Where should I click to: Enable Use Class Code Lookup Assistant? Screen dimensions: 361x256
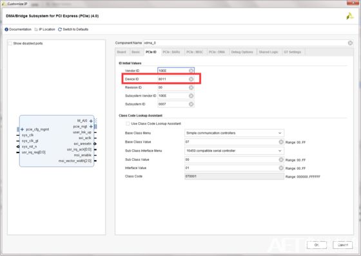pos(128,123)
